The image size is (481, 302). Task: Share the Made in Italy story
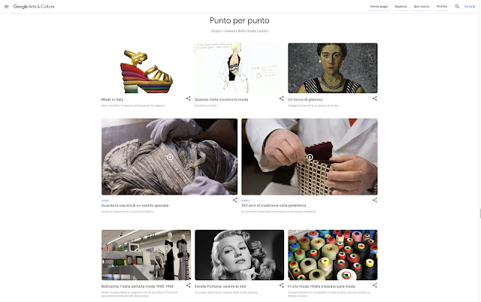coord(188,98)
